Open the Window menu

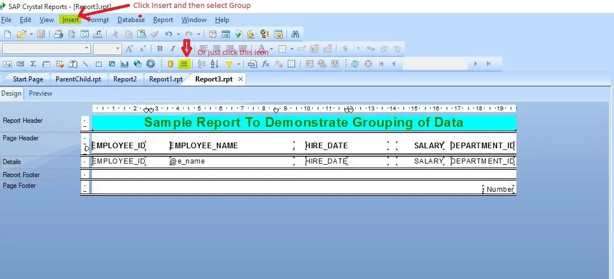pos(194,20)
